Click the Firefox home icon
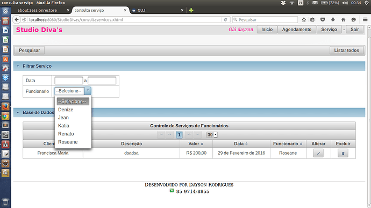The image size is (371, 208). 343,20
